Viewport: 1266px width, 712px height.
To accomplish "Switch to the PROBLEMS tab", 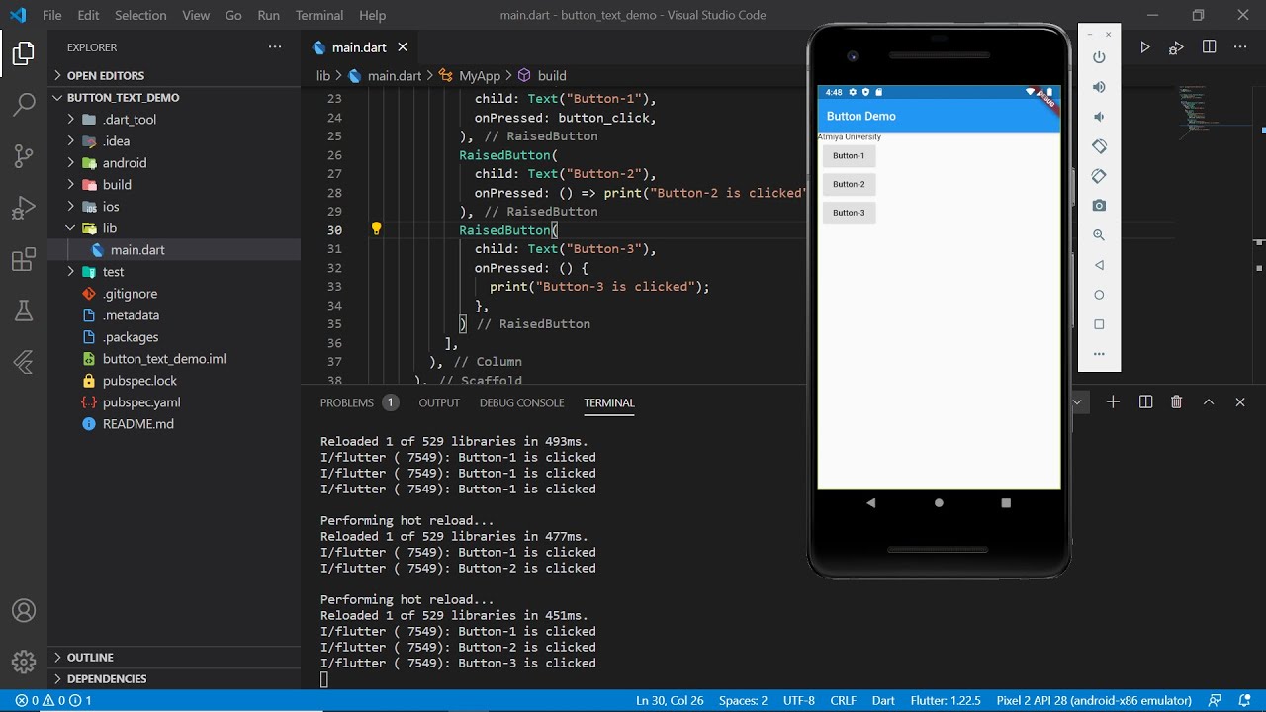I will (358, 402).
